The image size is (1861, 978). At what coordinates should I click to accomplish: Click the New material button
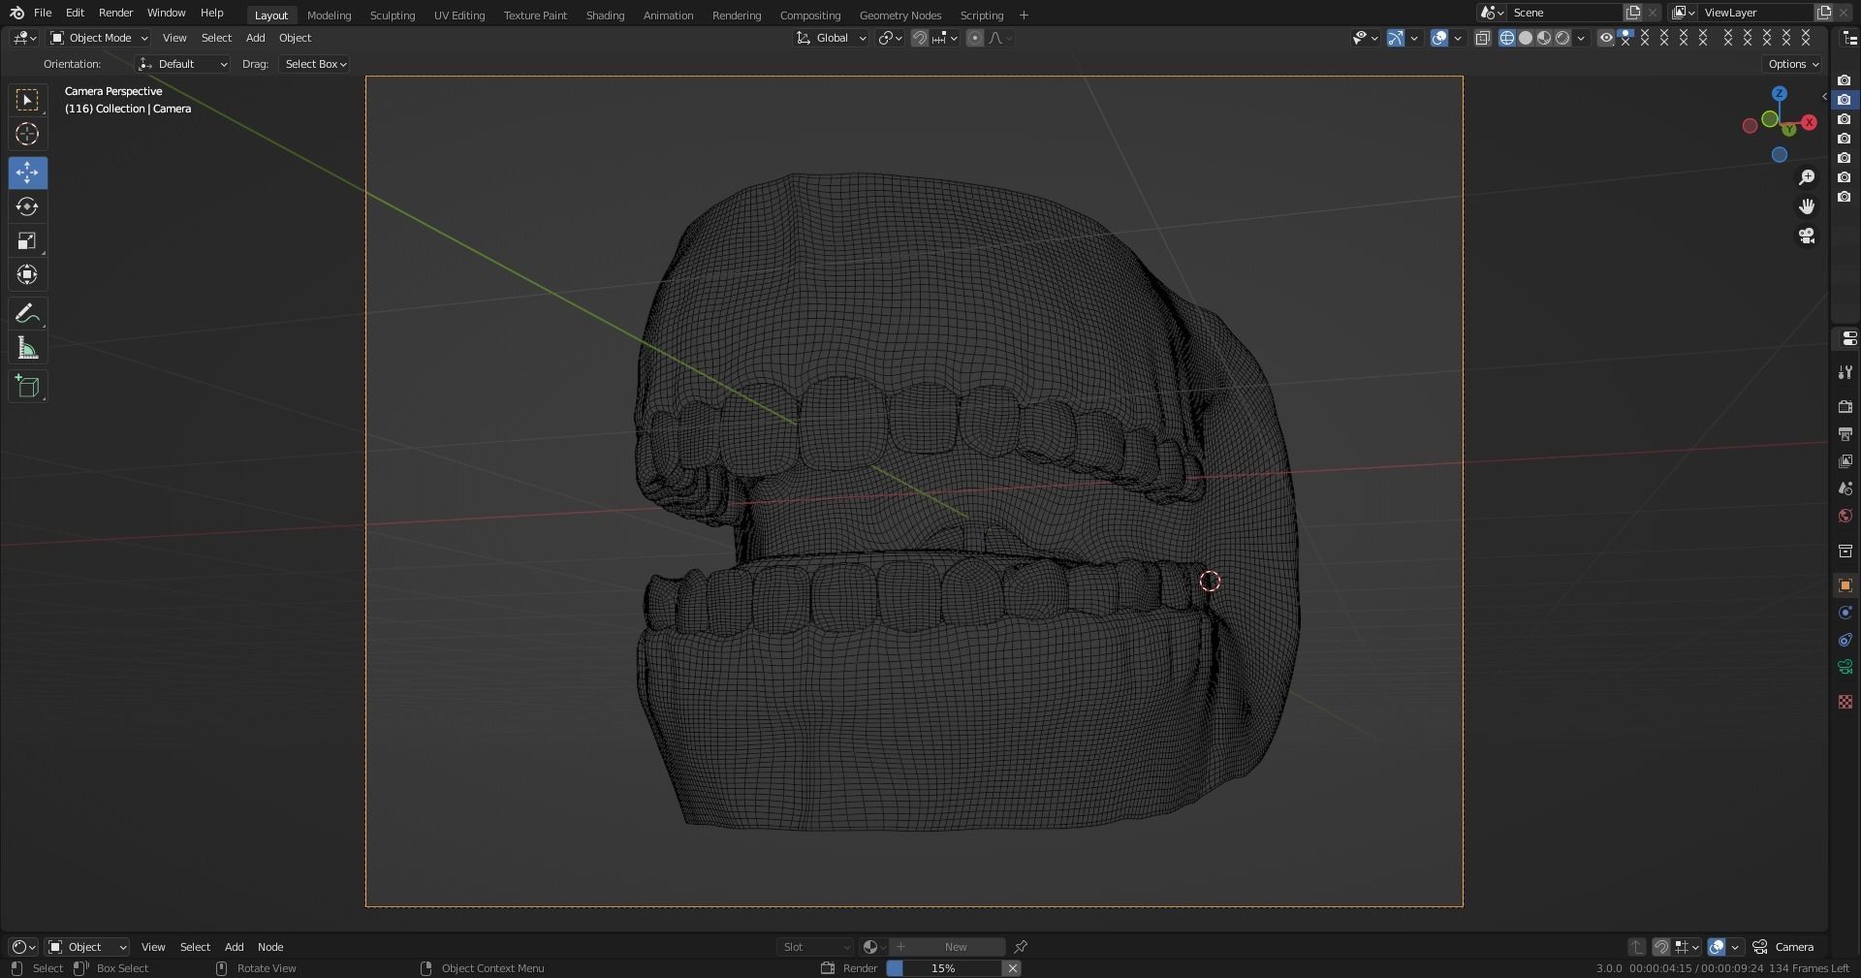(946, 947)
